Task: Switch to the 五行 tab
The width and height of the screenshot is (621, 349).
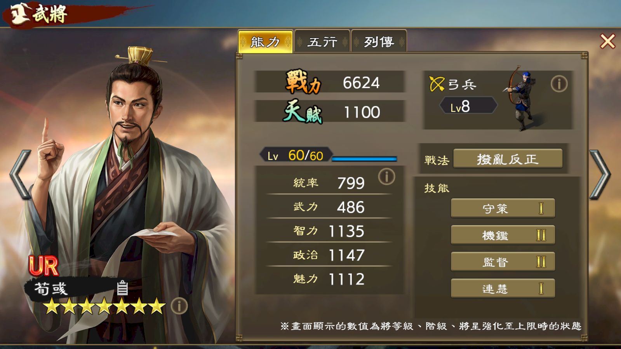Action: (x=322, y=41)
